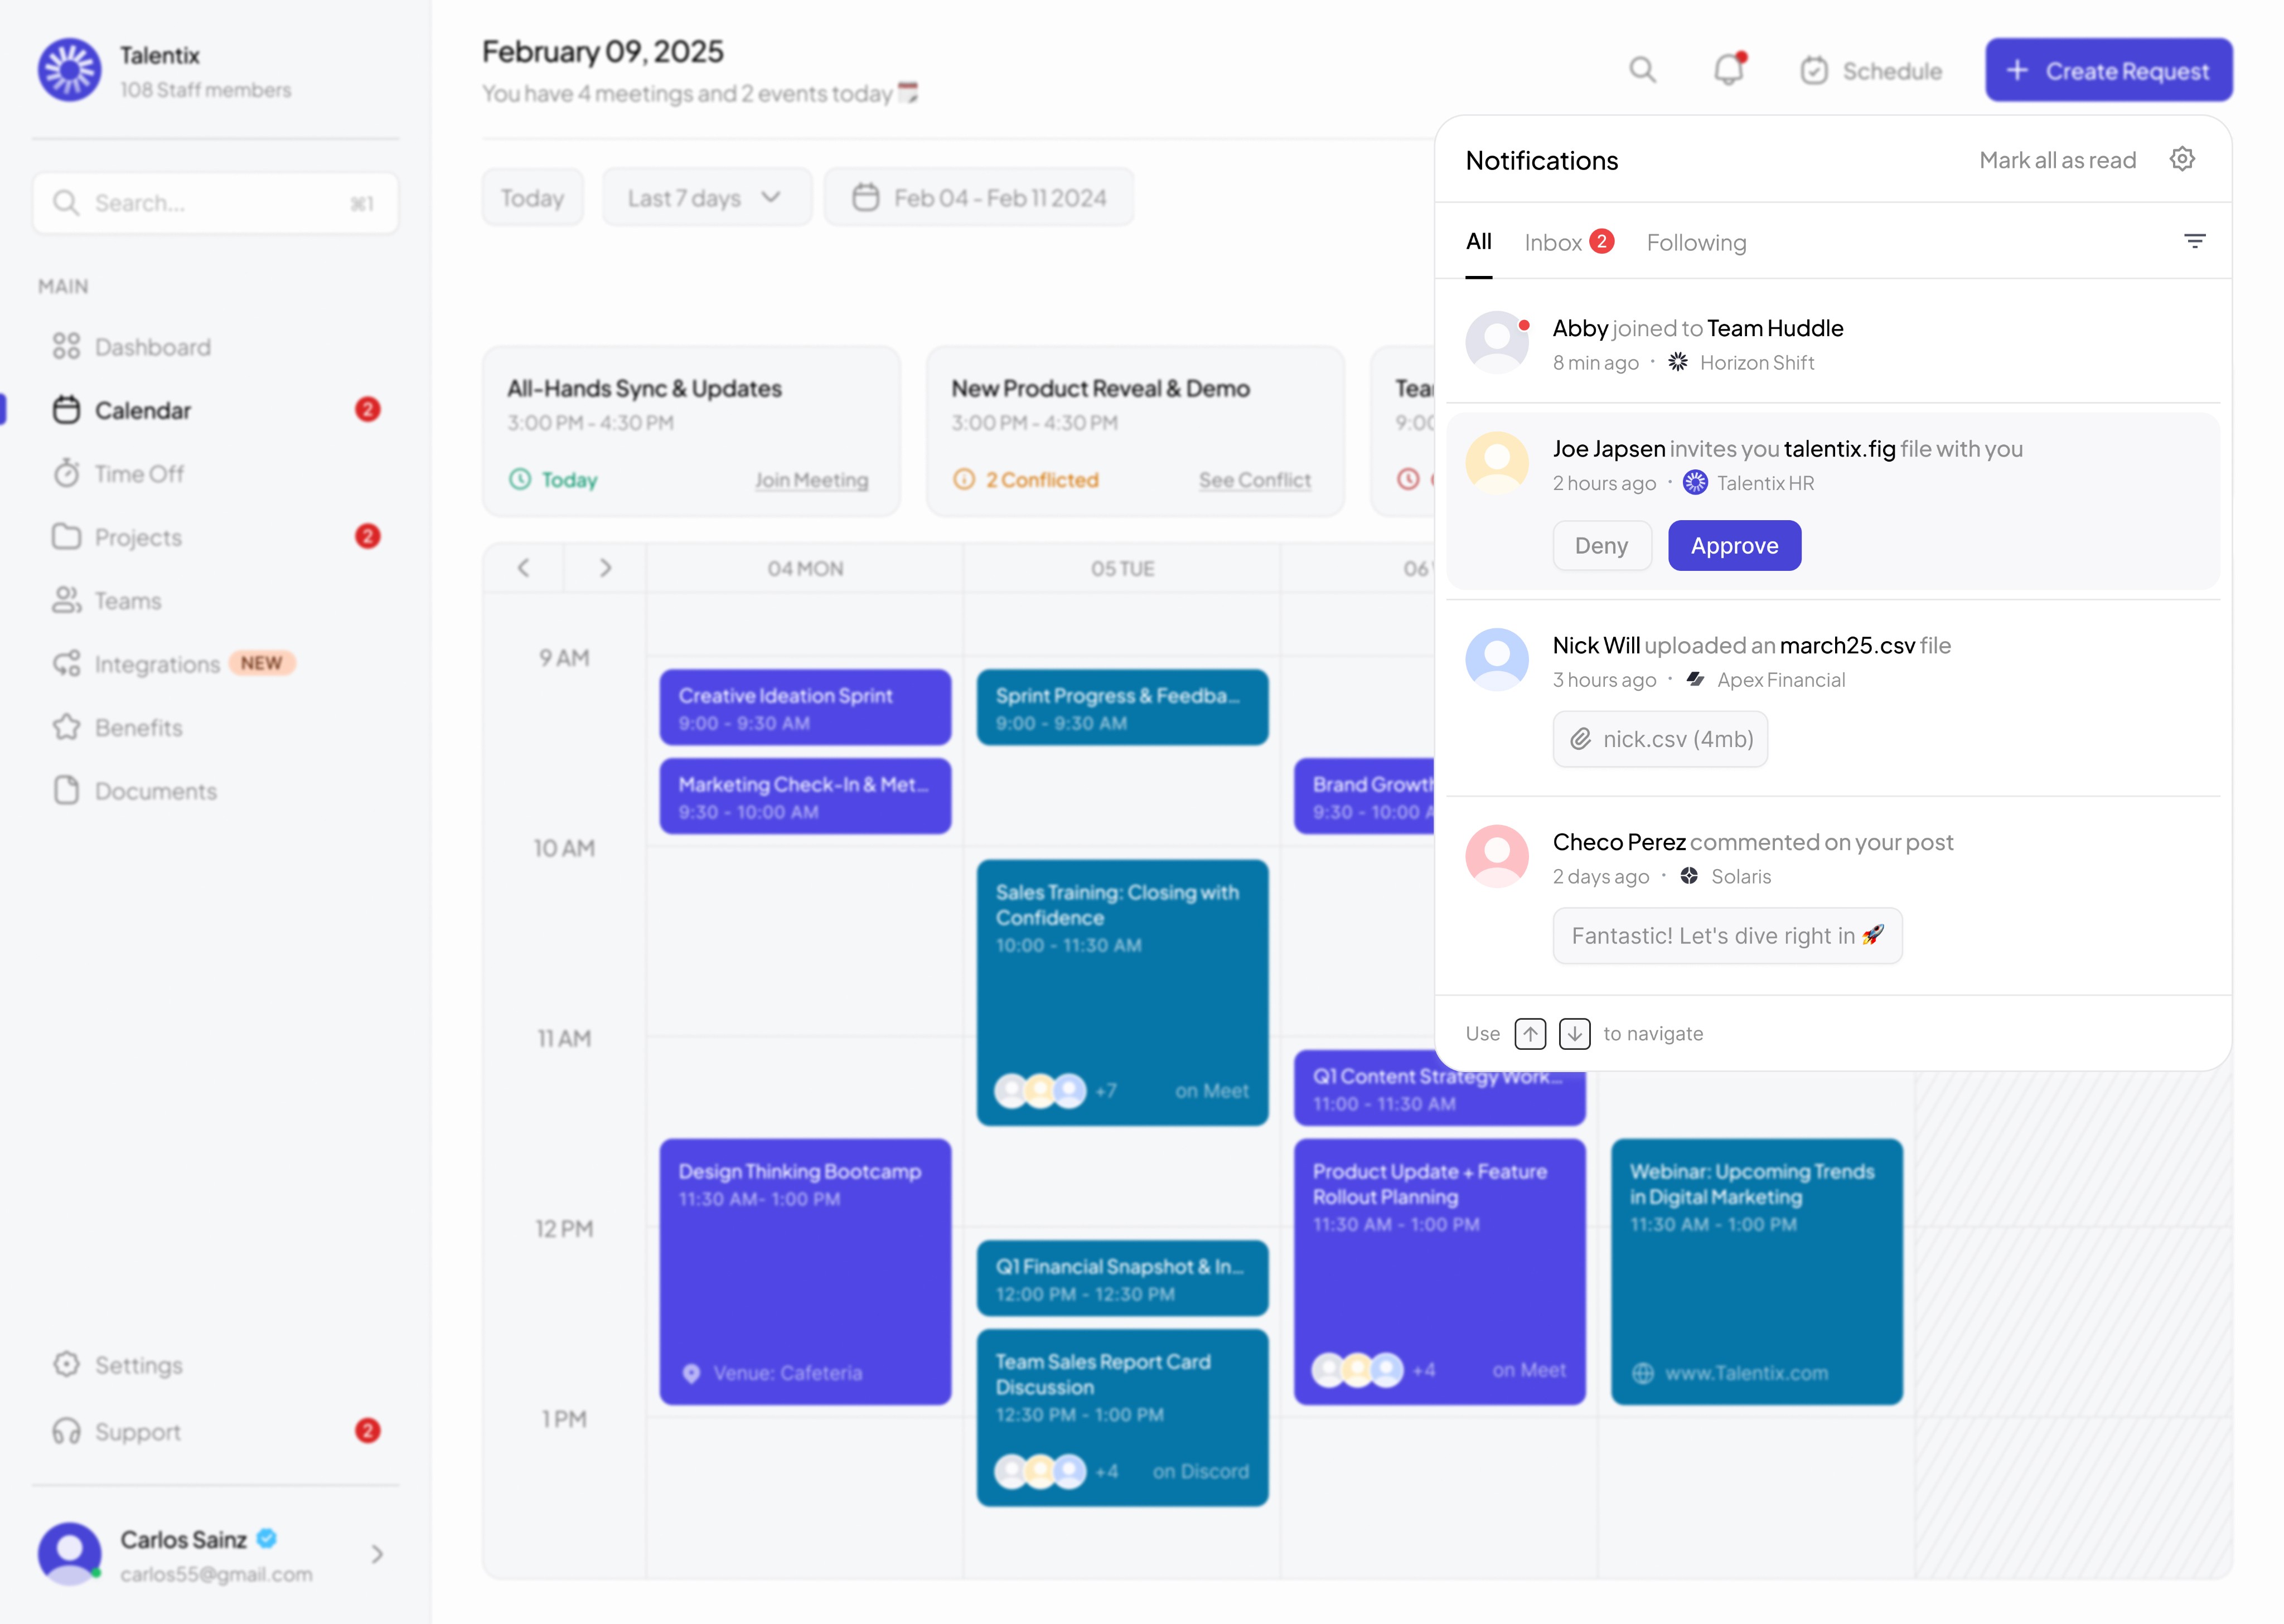Click the up arrow navigation key
This screenshot has height=1624, width=2284.
pos(1530,1033)
